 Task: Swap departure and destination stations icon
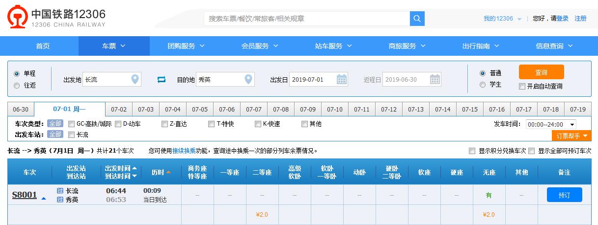(x=162, y=80)
